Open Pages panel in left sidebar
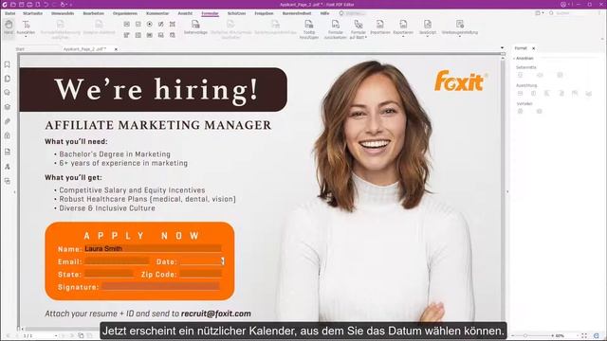Screen dimensions: 607x341 8,79
